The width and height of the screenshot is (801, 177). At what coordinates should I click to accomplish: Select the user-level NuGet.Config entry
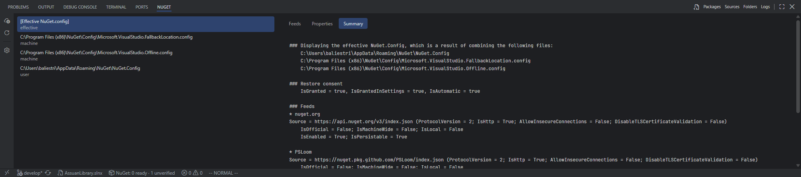pos(146,71)
